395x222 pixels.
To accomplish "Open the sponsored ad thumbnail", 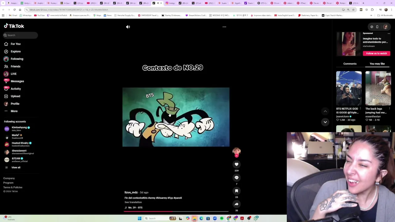I will pos(349,44).
